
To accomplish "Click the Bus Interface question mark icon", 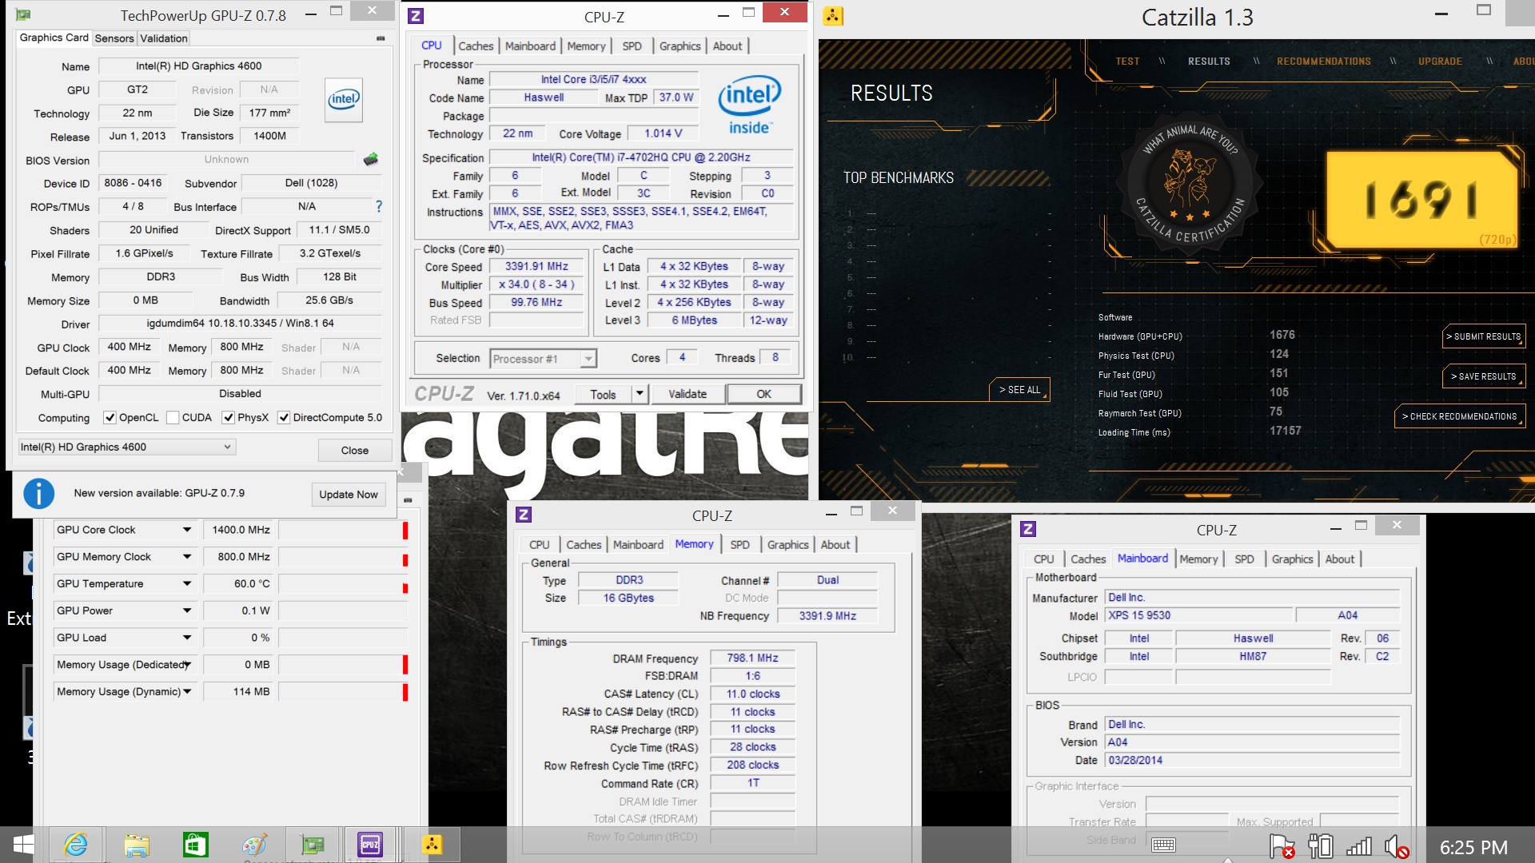I will 379,206.
